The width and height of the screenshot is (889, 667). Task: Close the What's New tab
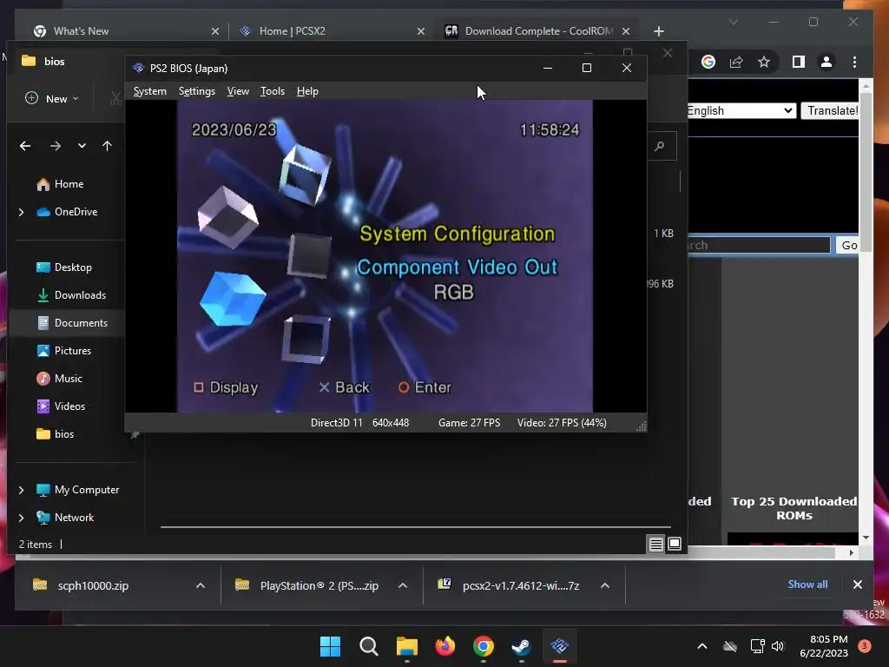[215, 31]
